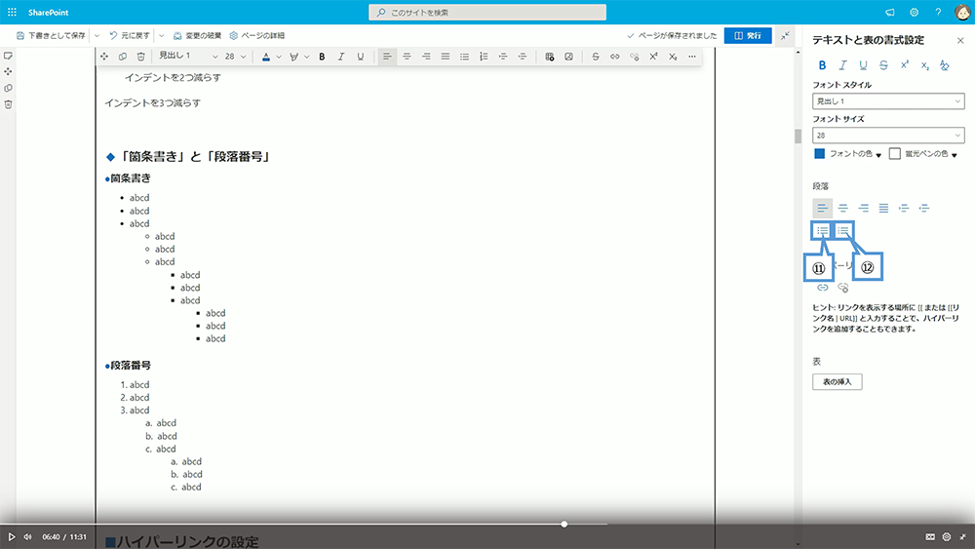Viewport: 975px width, 549px height.
Task: Open the フォント スタイル combo box
Action: pos(888,101)
